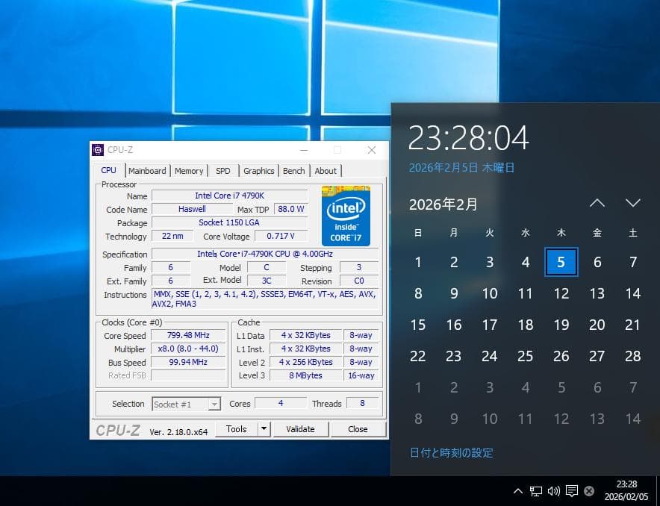660x506 pixels.
Task: Select February 28 on the calendar
Action: [633, 356]
